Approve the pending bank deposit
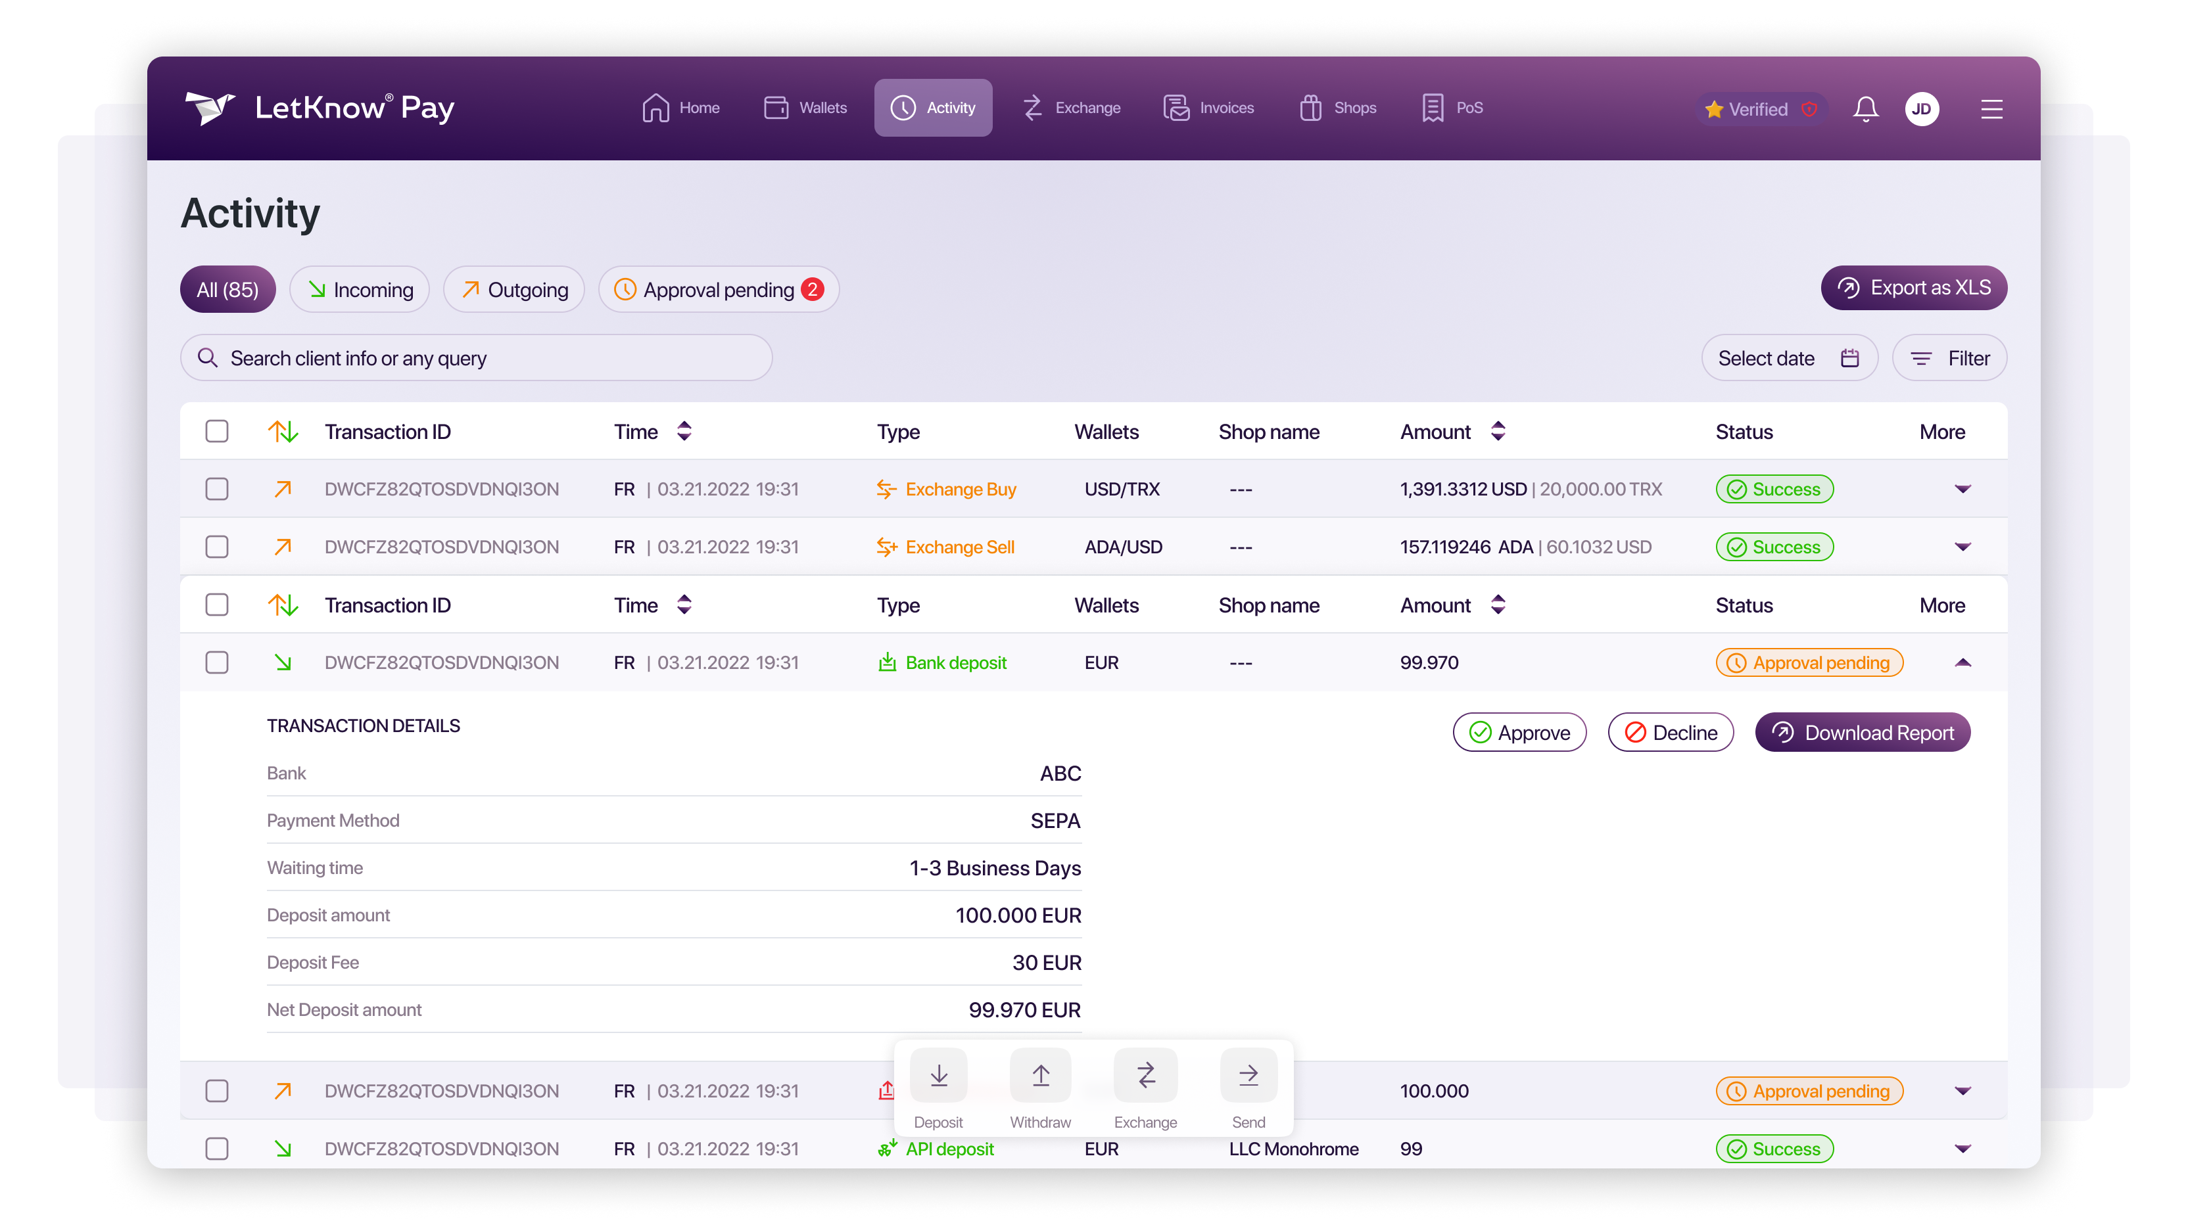This screenshot has width=2188, height=1221. (x=1519, y=733)
